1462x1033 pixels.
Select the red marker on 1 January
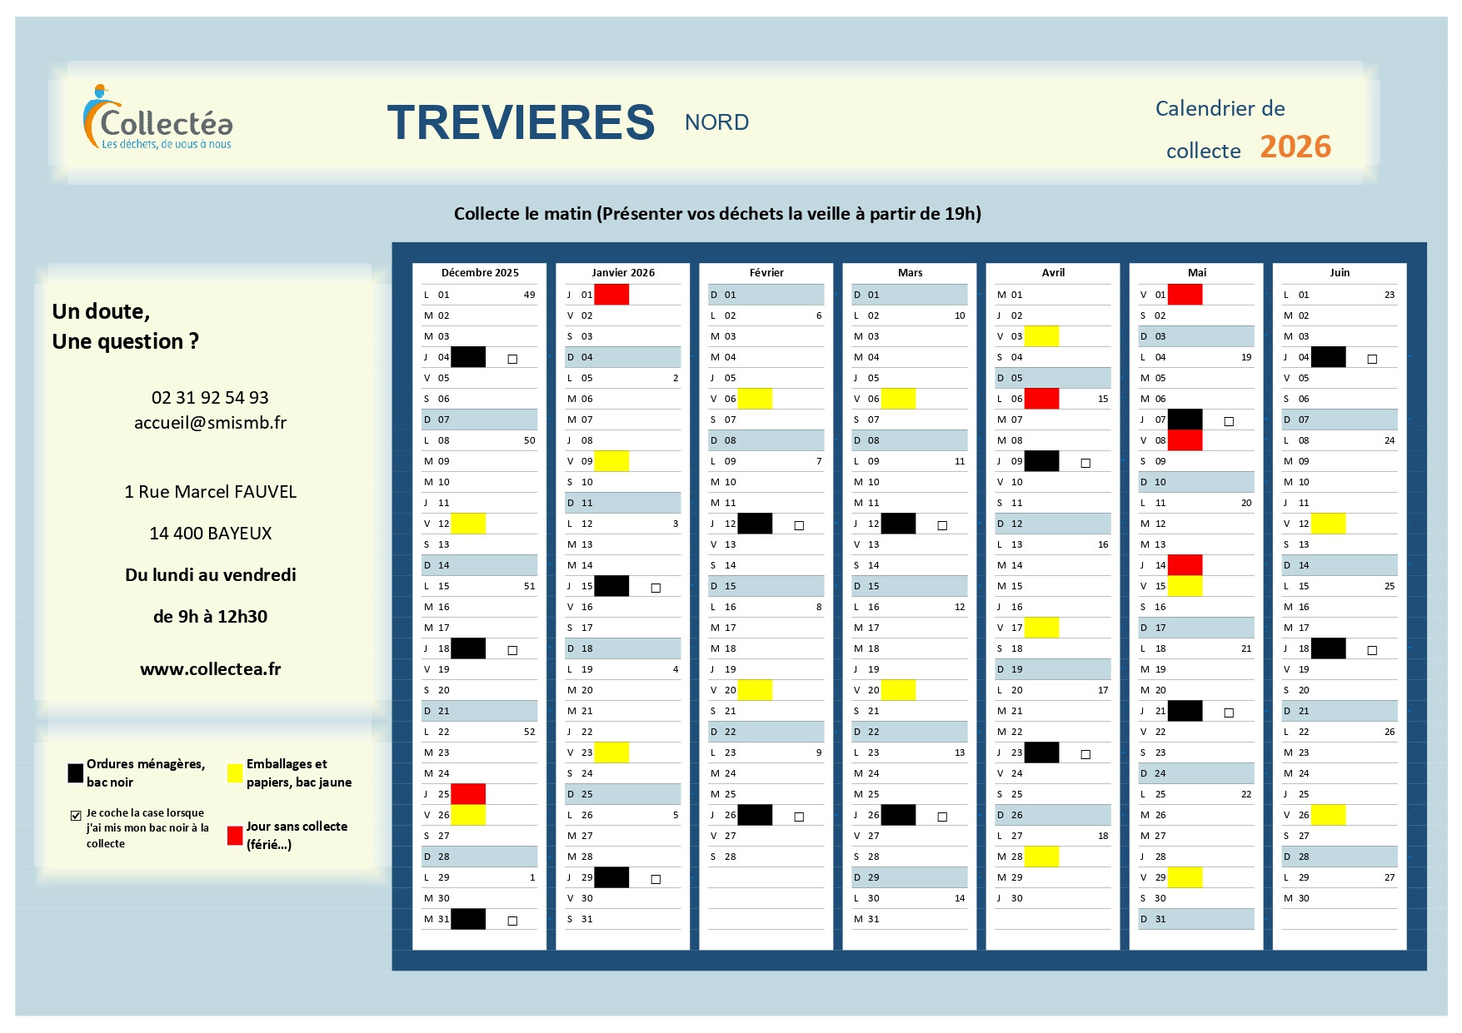pyautogui.click(x=611, y=295)
